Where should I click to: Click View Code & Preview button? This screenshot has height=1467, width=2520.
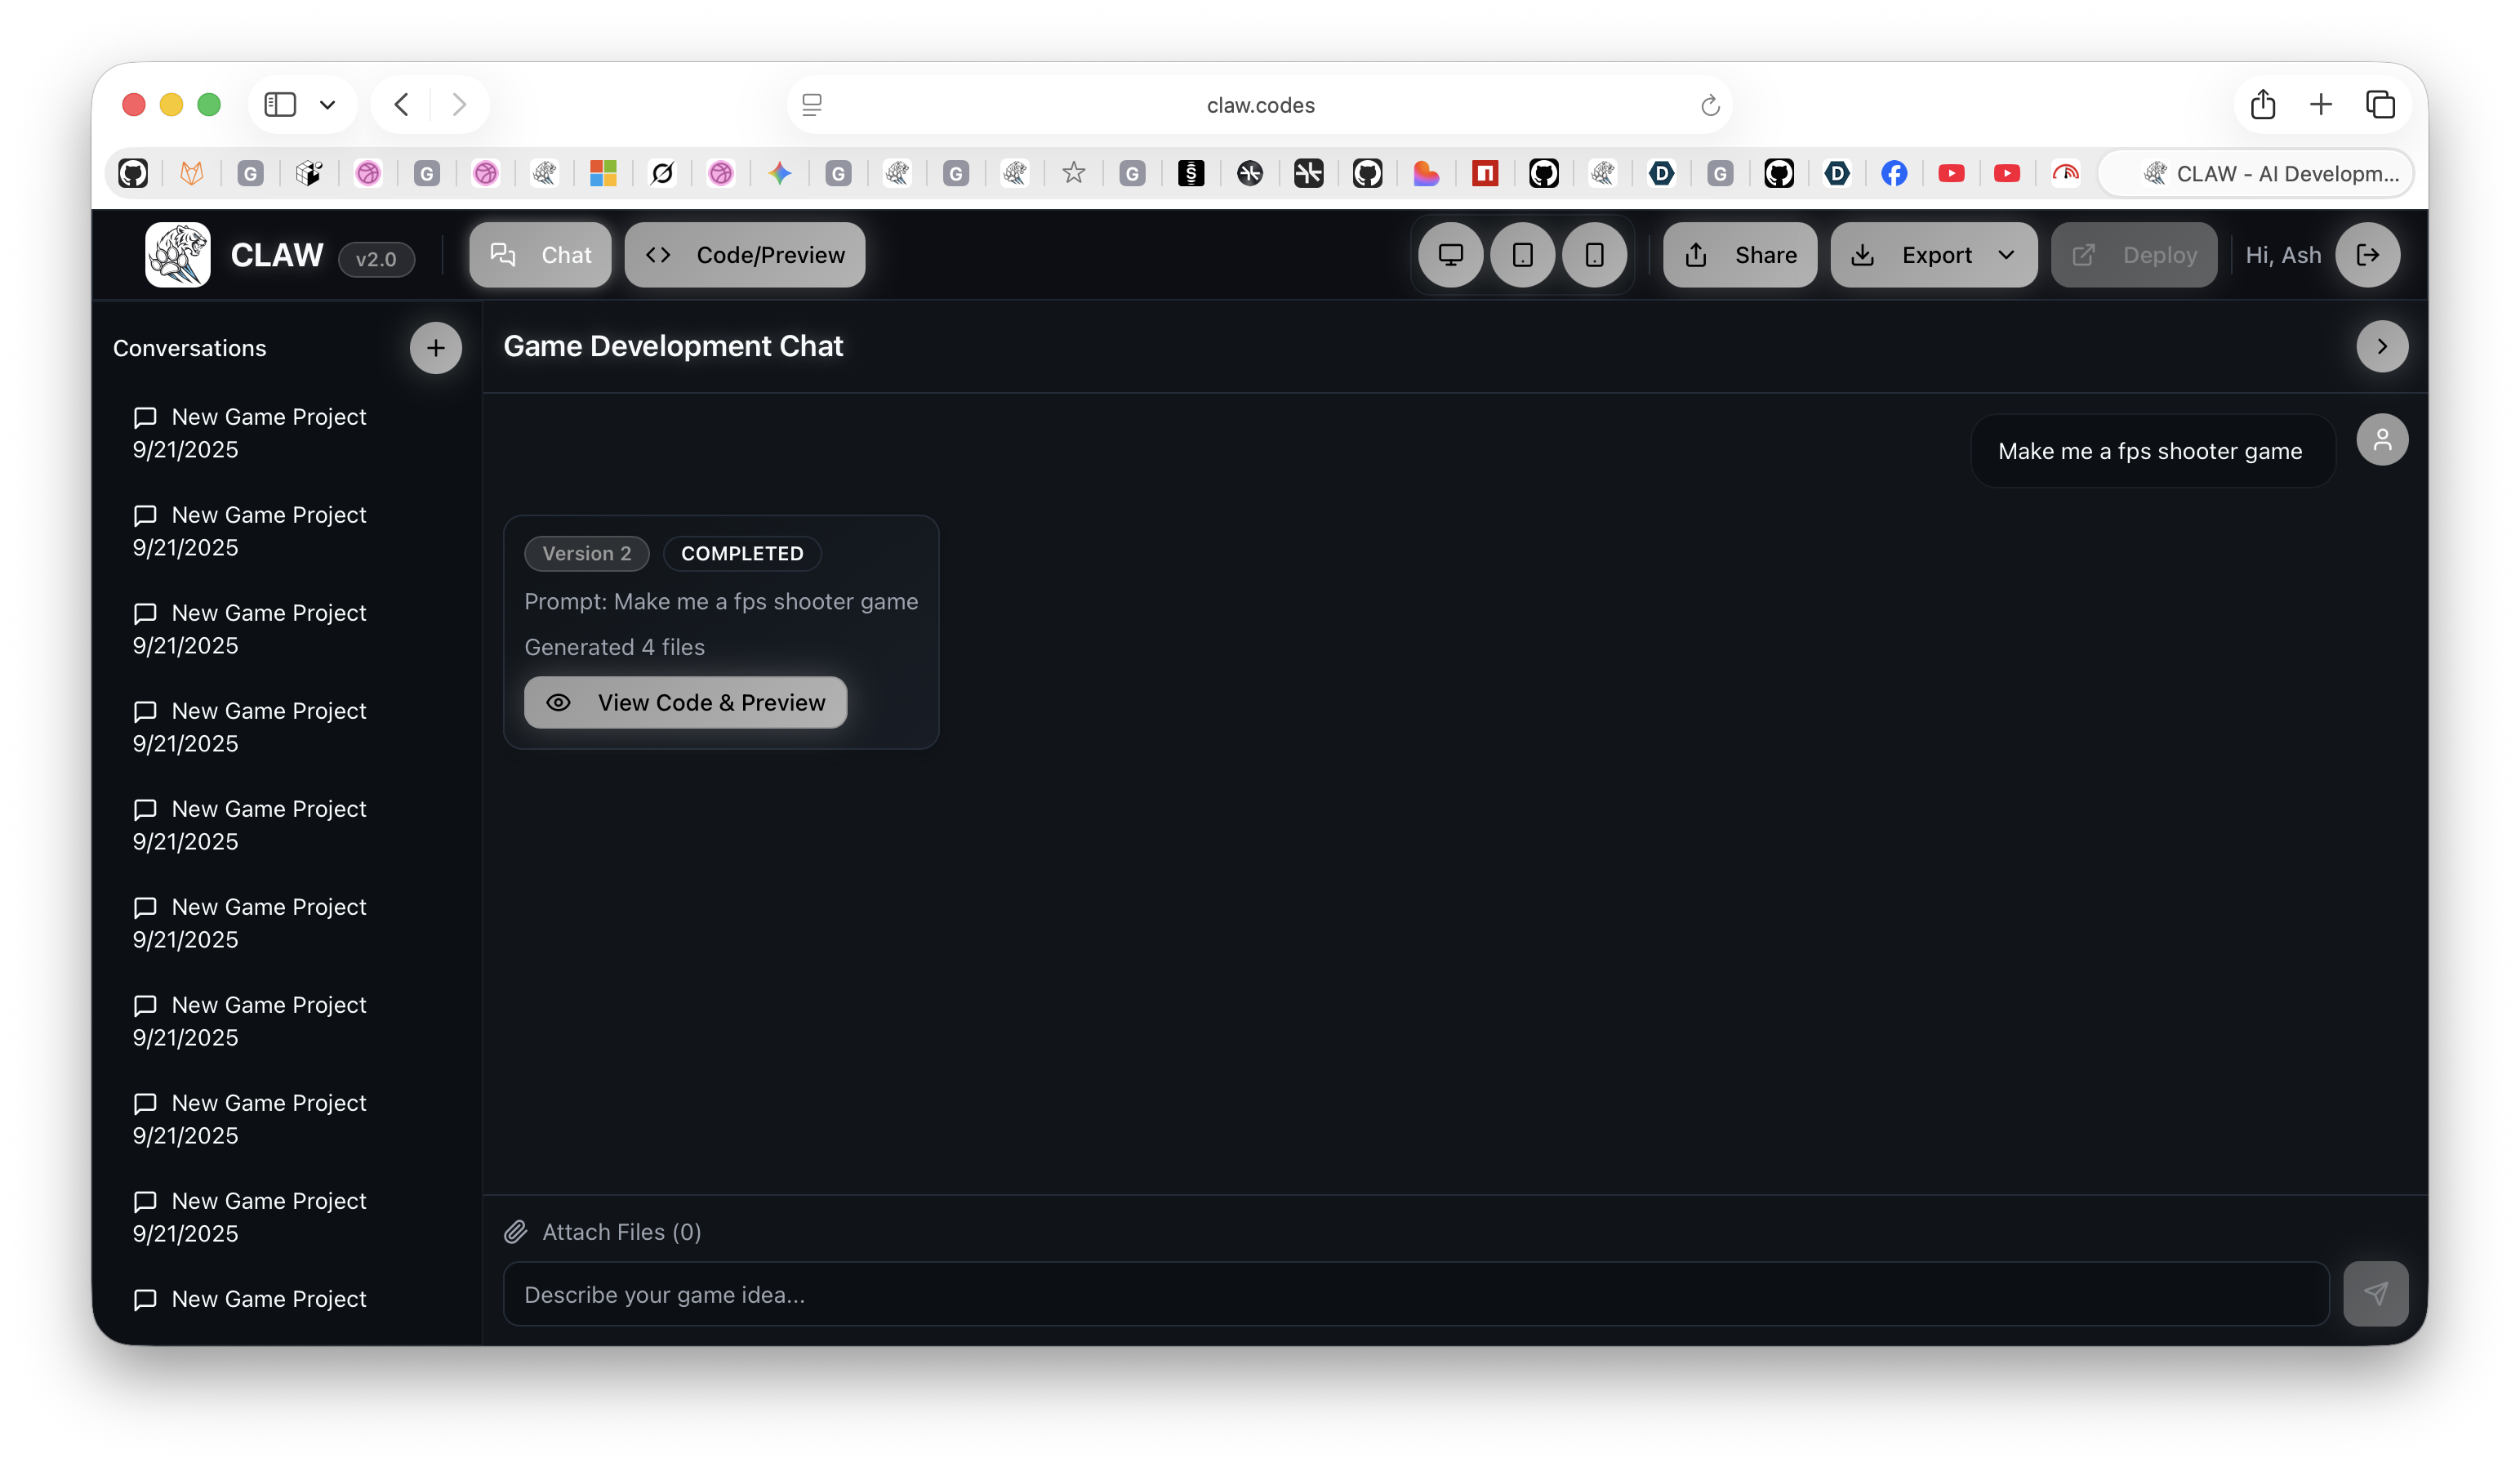(x=685, y=703)
